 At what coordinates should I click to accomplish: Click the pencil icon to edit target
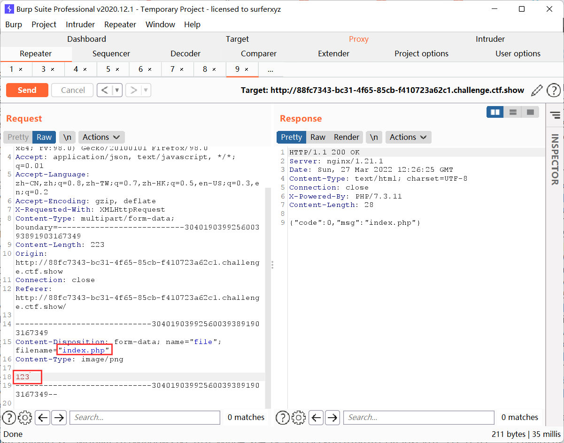point(537,90)
